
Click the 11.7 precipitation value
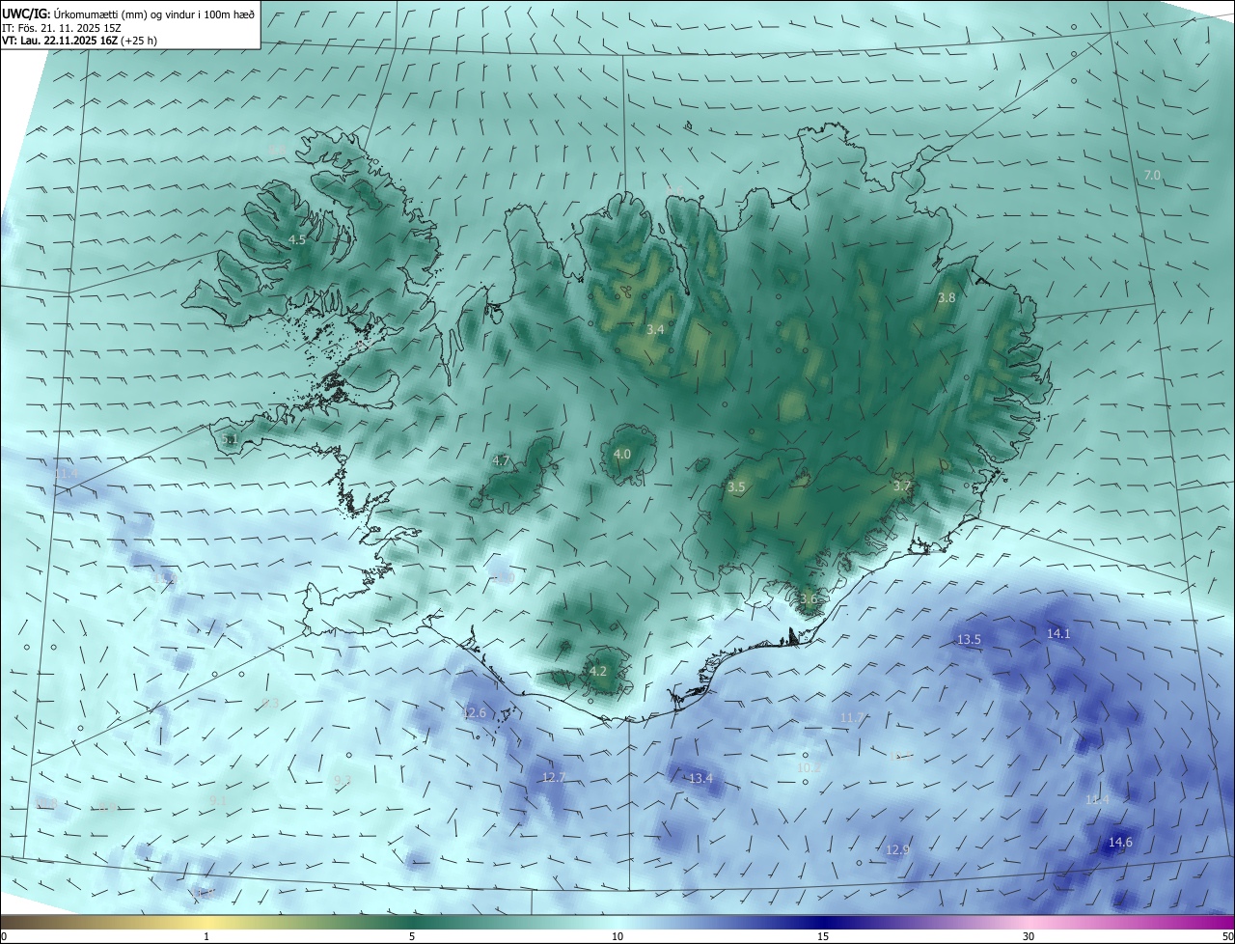pyautogui.click(x=852, y=717)
